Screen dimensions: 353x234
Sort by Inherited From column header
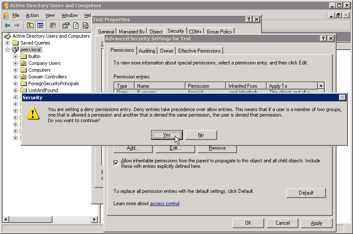(x=246, y=86)
